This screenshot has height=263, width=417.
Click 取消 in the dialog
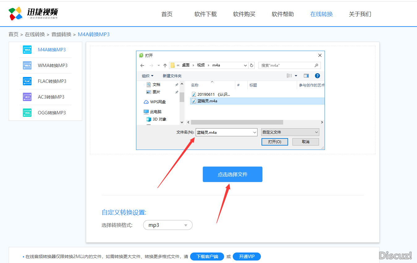[306, 142]
